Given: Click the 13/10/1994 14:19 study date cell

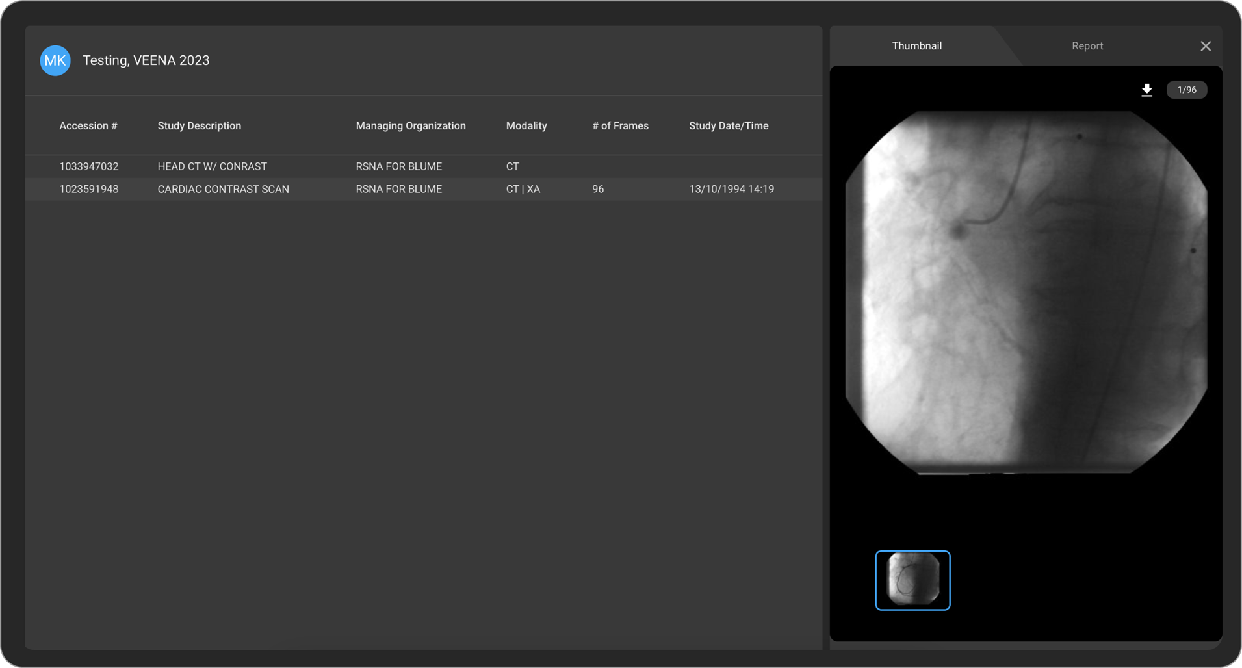Looking at the screenshot, I should [x=731, y=189].
